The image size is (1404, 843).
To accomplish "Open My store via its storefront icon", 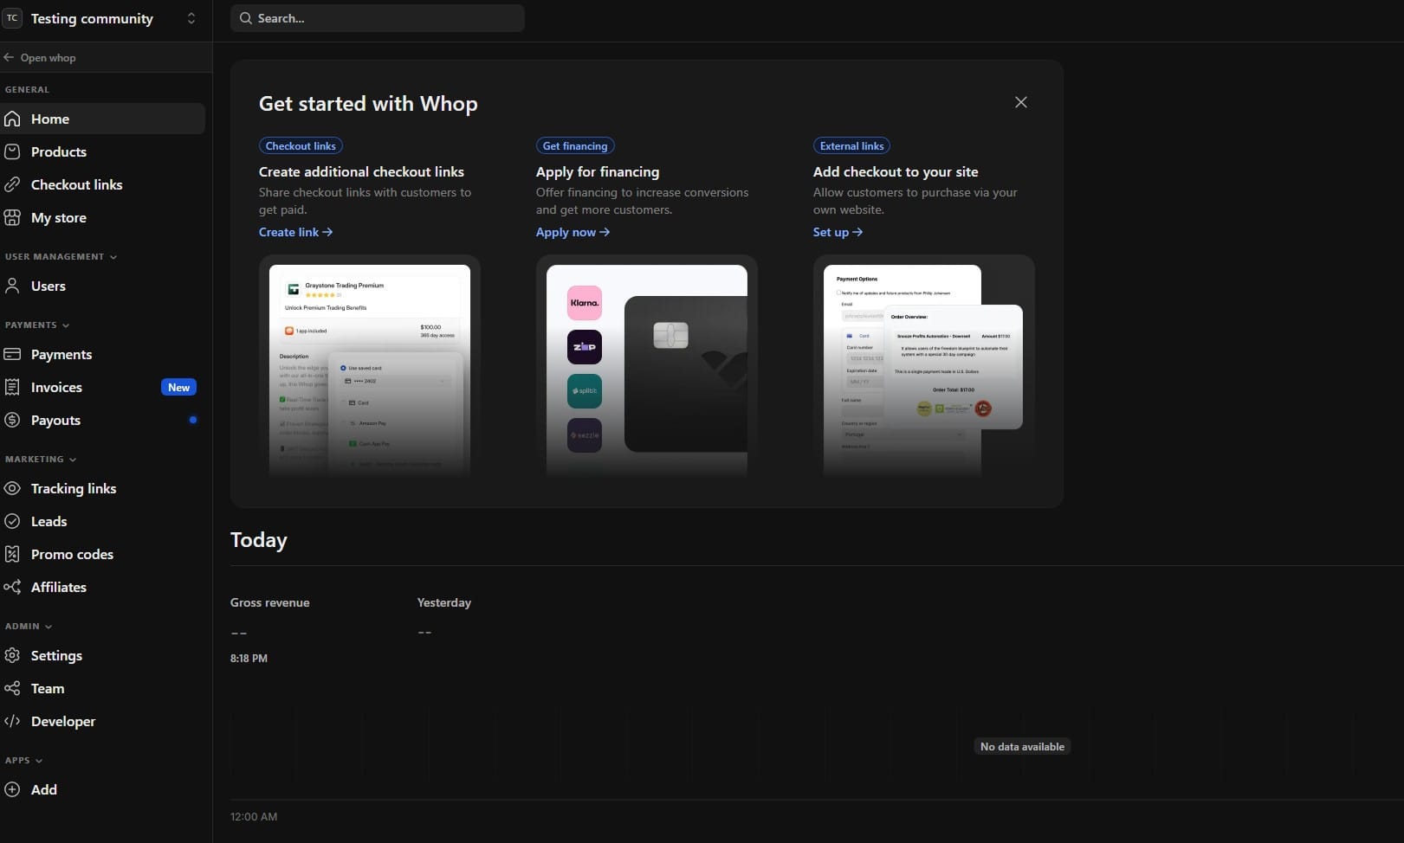I will coord(12,217).
